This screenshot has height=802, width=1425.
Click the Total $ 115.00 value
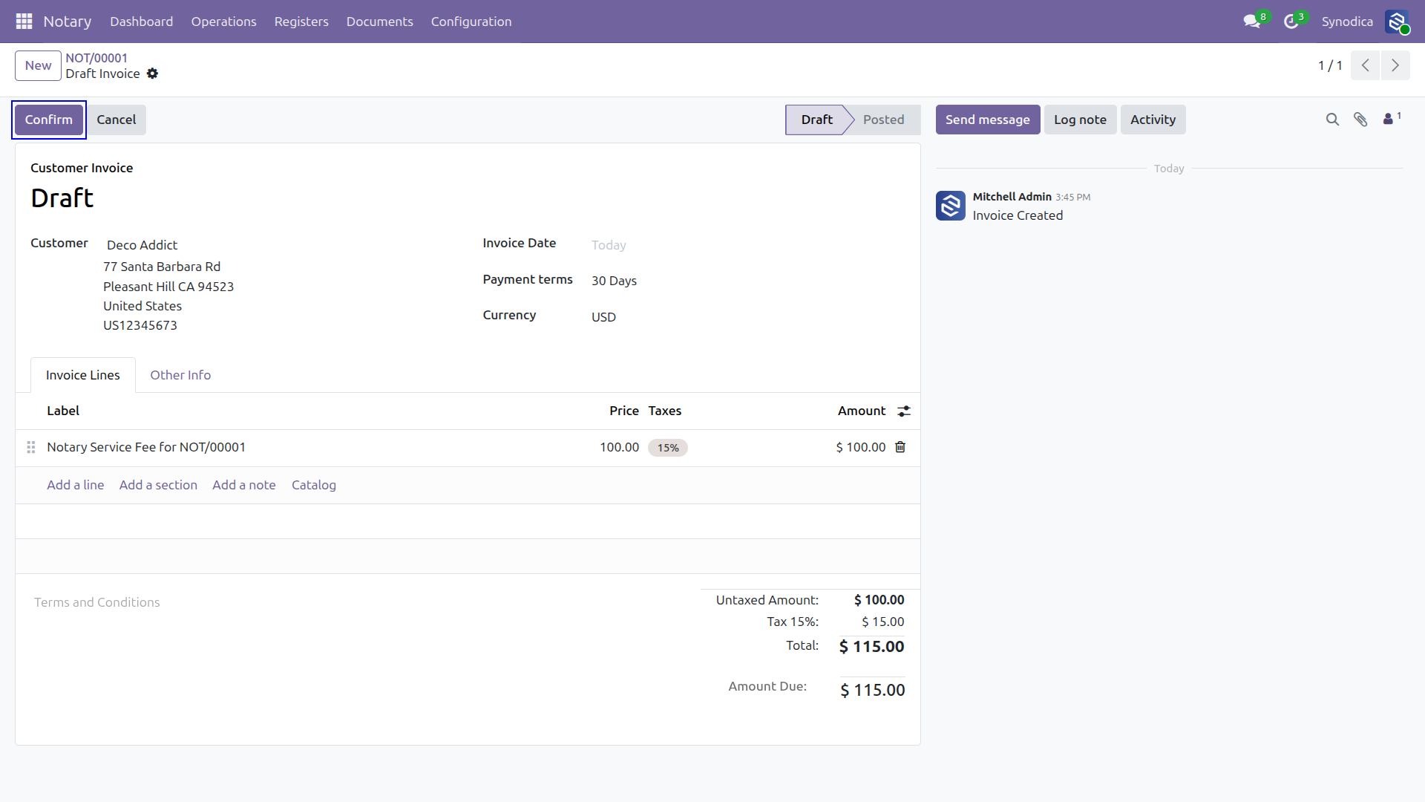[871, 647]
